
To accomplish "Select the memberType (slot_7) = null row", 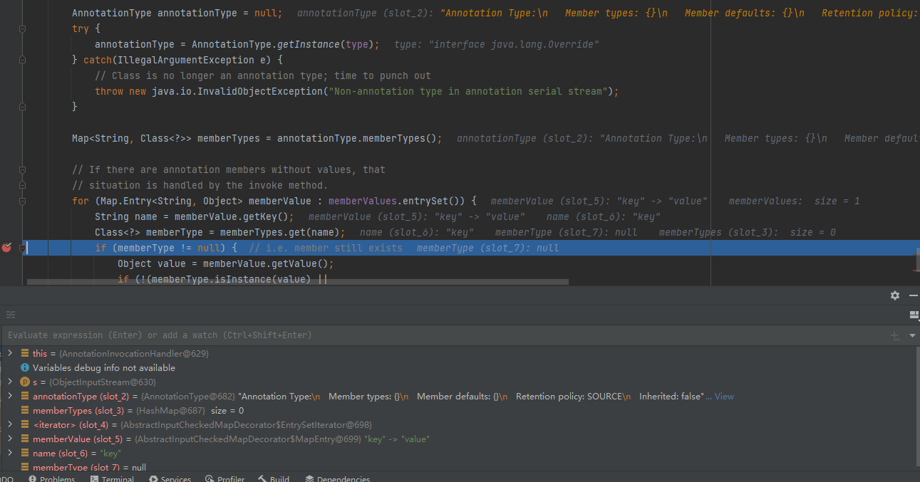I will tap(460, 467).
